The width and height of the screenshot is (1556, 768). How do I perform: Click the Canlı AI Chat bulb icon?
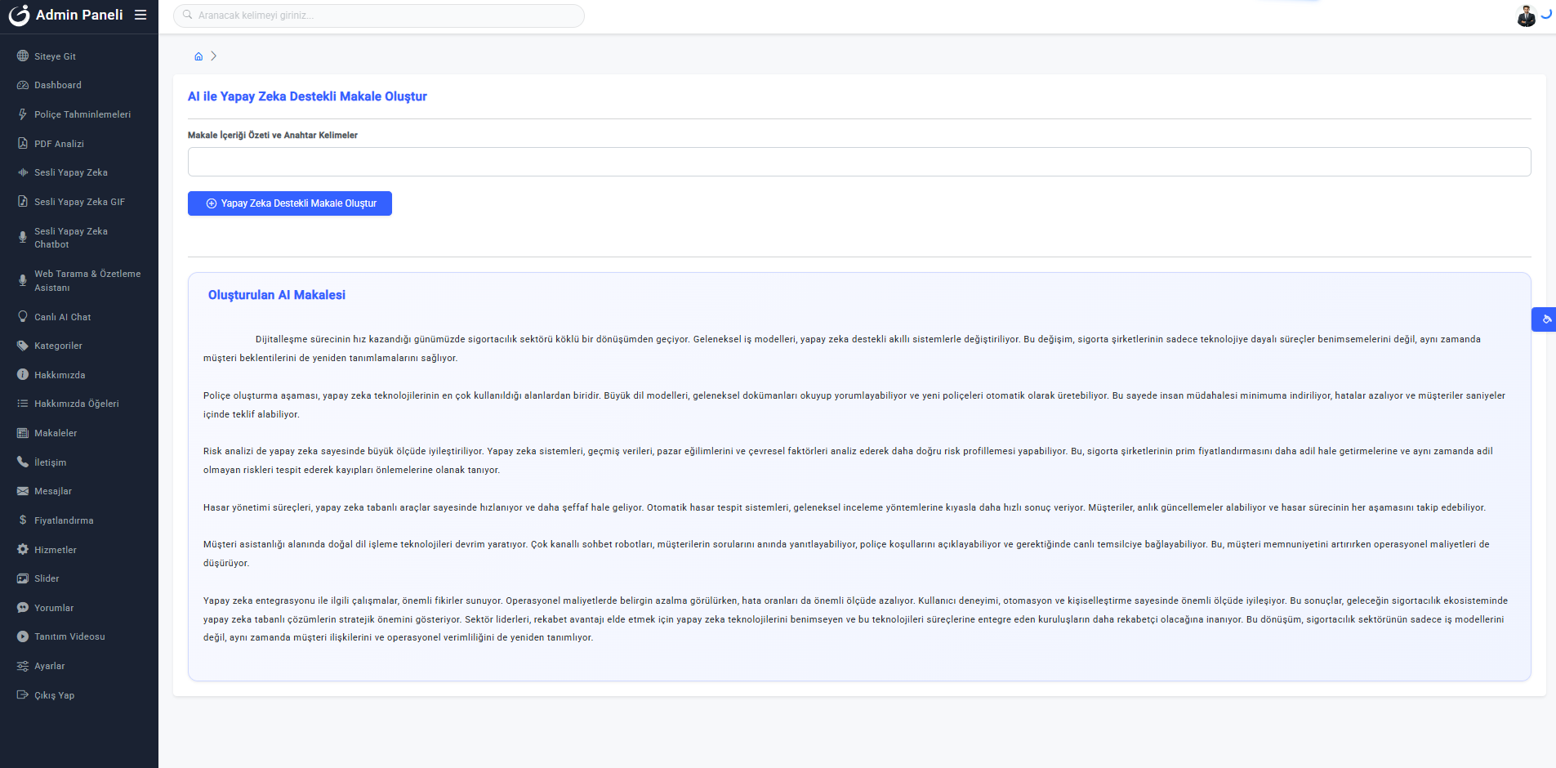[x=23, y=316]
